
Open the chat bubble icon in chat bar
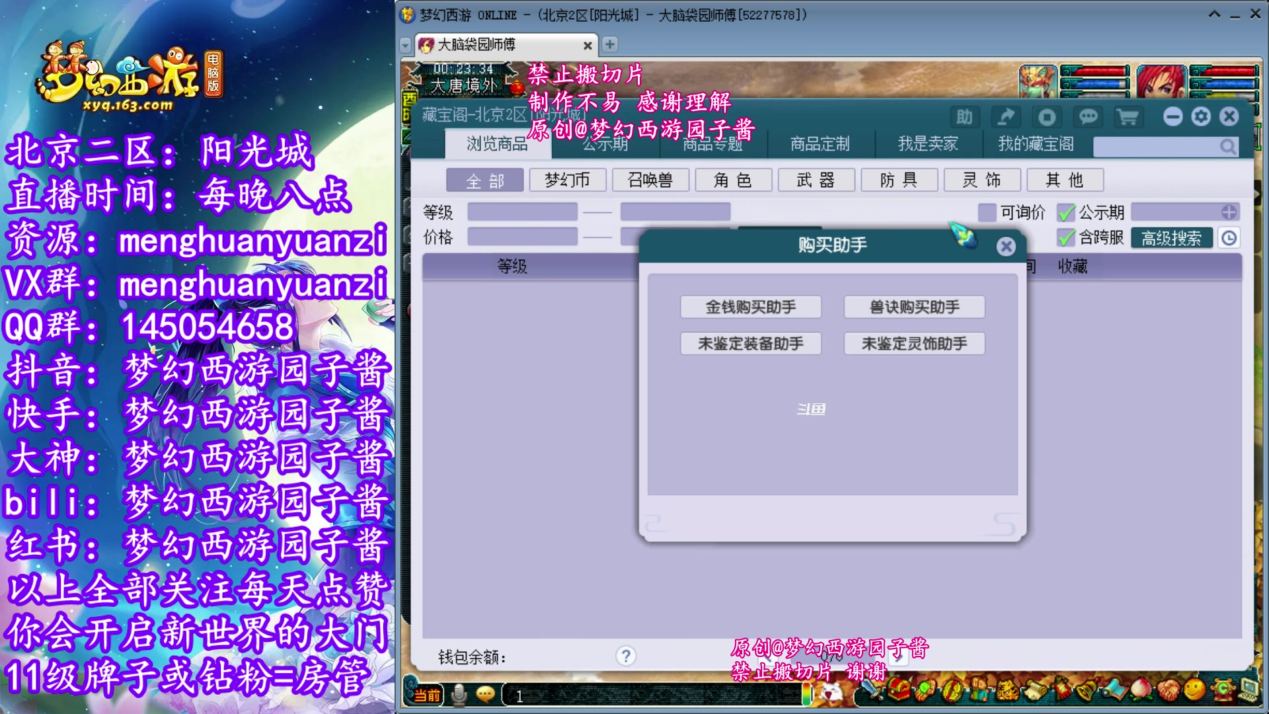point(485,694)
